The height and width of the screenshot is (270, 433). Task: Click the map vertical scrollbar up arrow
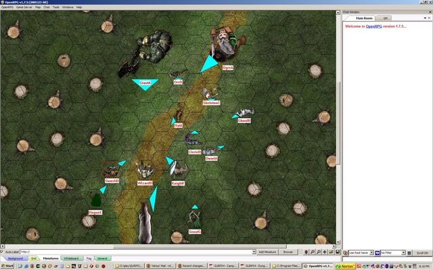coord(338,12)
